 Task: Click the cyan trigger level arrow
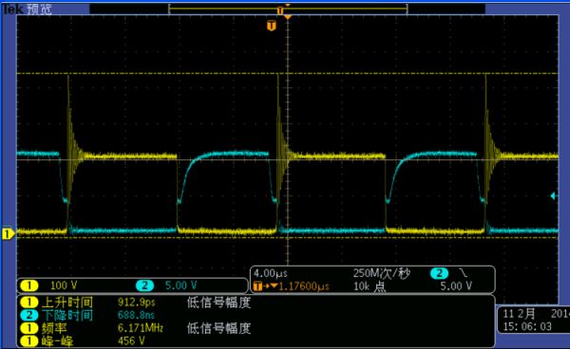(x=553, y=196)
